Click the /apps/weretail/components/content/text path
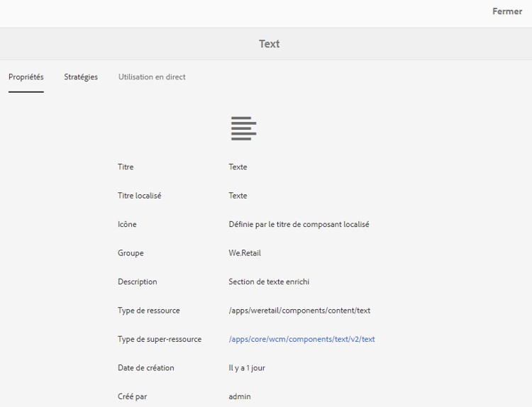This screenshot has height=407, width=532. click(299, 311)
